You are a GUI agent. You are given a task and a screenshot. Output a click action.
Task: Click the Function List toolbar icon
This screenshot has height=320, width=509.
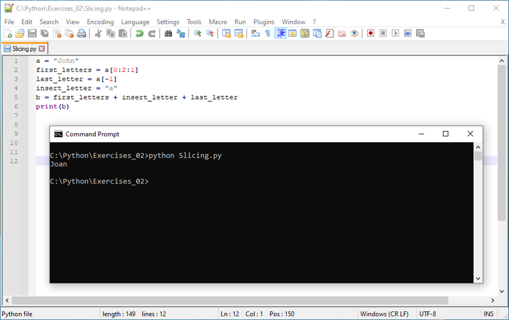329,34
